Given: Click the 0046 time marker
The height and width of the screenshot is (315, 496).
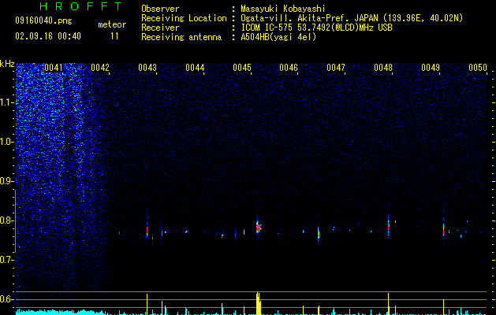Looking at the screenshot, I should coord(289,68).
